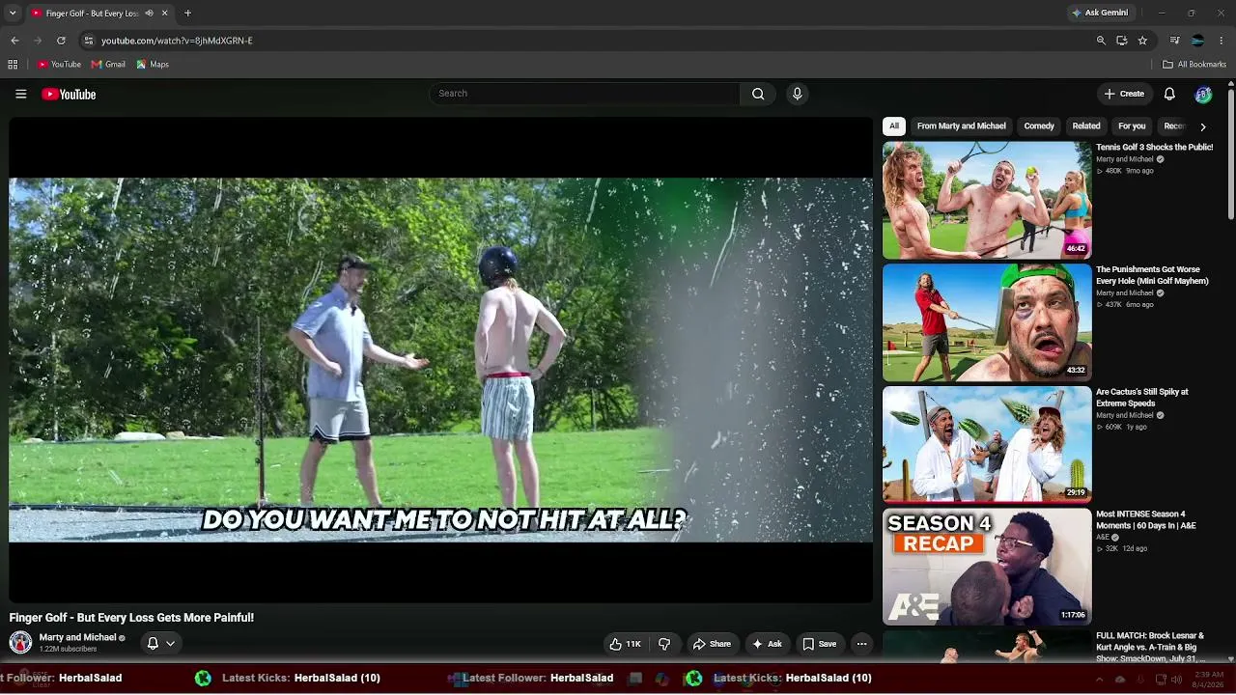This screenshot has height=695, width=1236.
Task: Click the address bar URL
Action: pos(177,41)
